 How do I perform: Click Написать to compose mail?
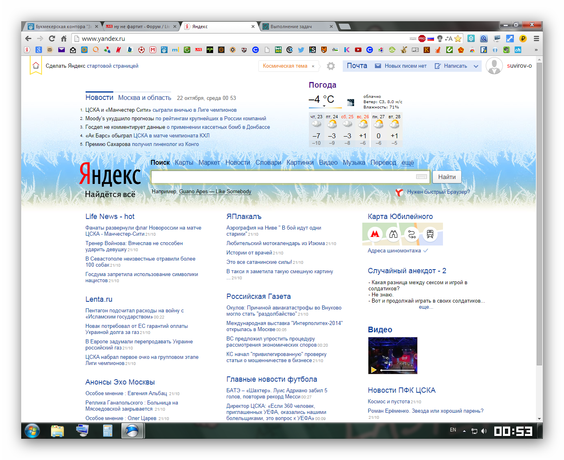pos(455,66)
